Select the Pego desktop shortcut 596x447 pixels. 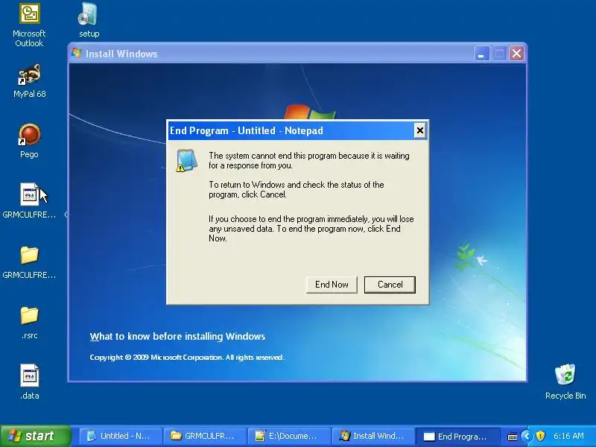29,141
